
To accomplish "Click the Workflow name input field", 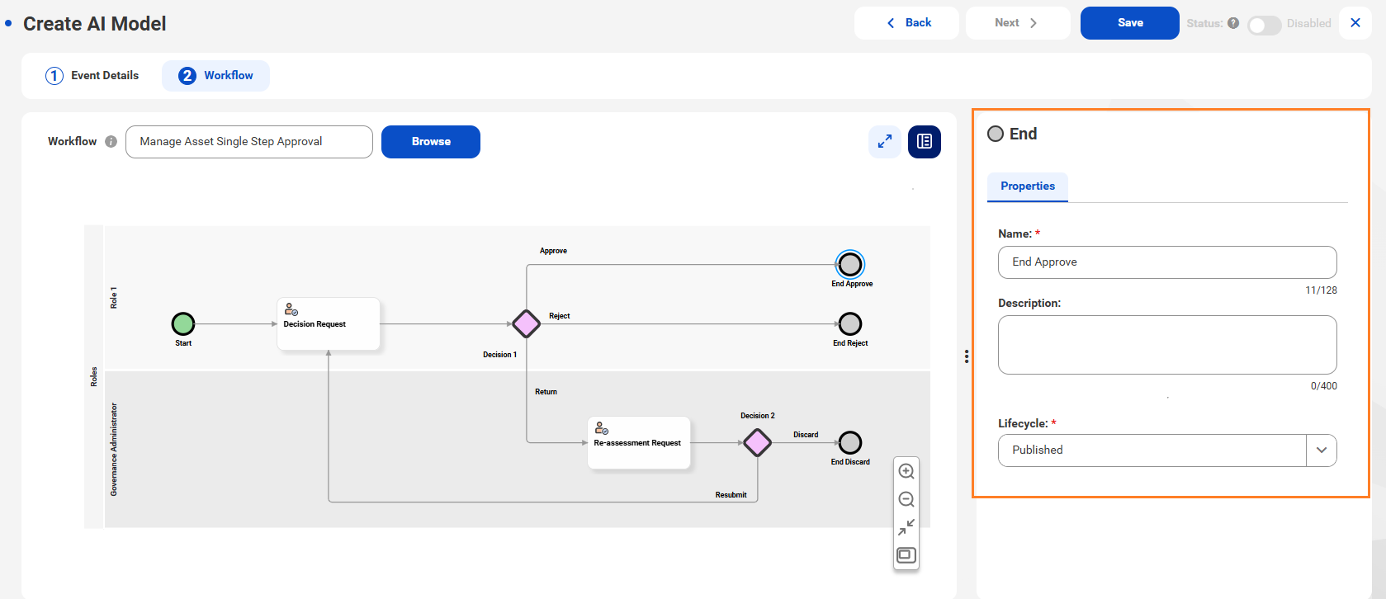I will 249,142.
